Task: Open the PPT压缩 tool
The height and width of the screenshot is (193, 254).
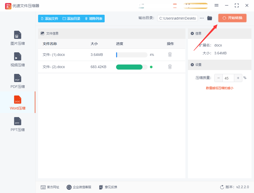Action: (x=18, y=124)
